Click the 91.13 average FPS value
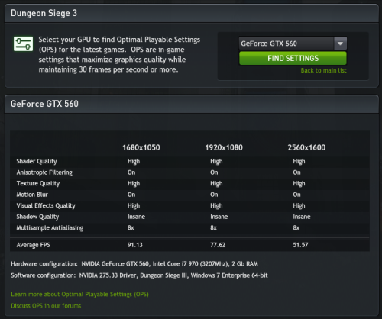The width and height of the screenshot is (382, 319). pyautogui.click(x=135, y=245)
